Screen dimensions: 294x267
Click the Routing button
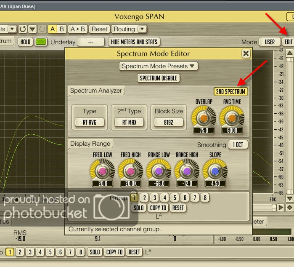pyautogui.click(x=124, y=29)
